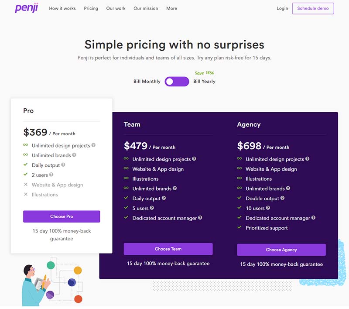Open the Pricing nav item

click(91, 8)
